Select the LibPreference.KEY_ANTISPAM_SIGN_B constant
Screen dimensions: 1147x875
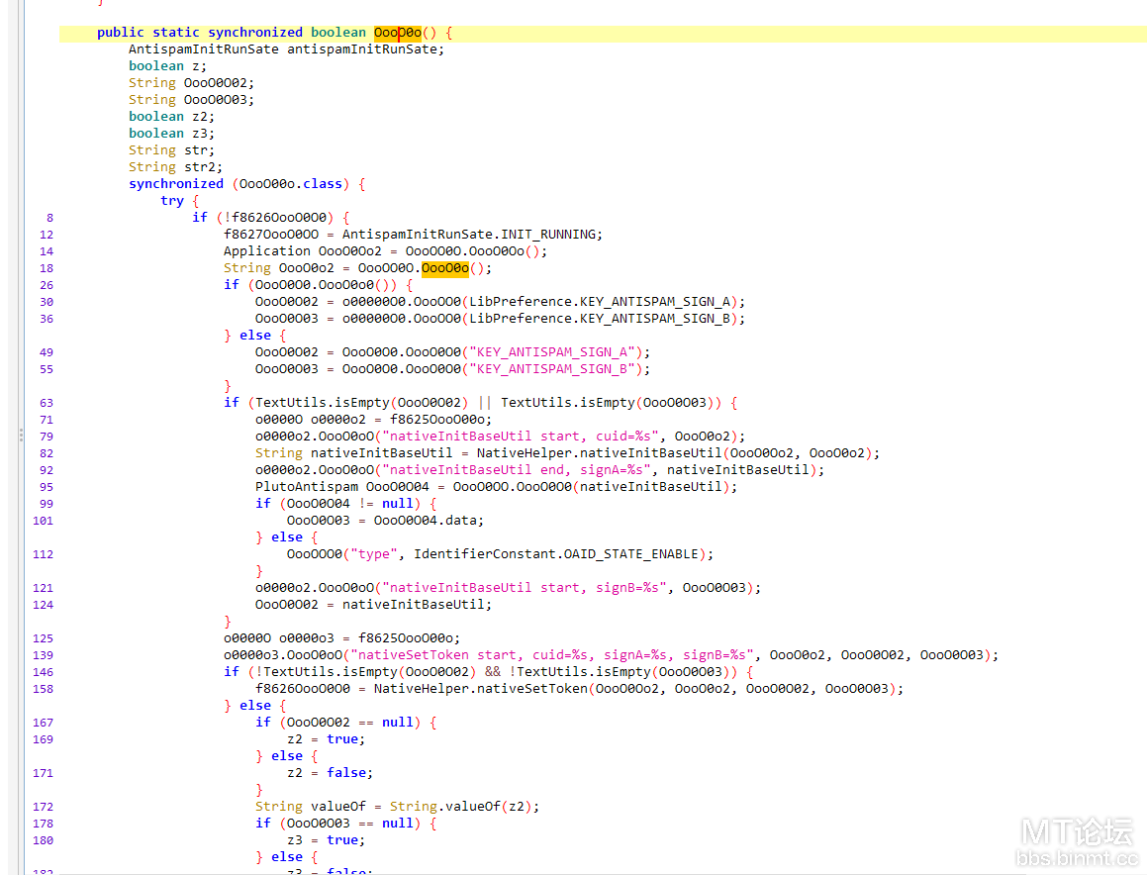click(x=600, y=319)
